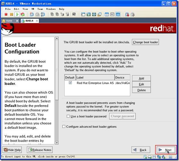Open the VM menu
179x161 pixels.
(33, 9)
